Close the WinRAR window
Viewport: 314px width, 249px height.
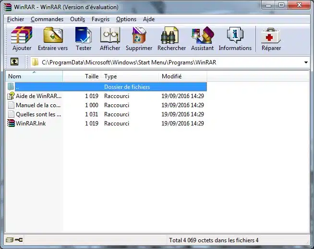299,5
